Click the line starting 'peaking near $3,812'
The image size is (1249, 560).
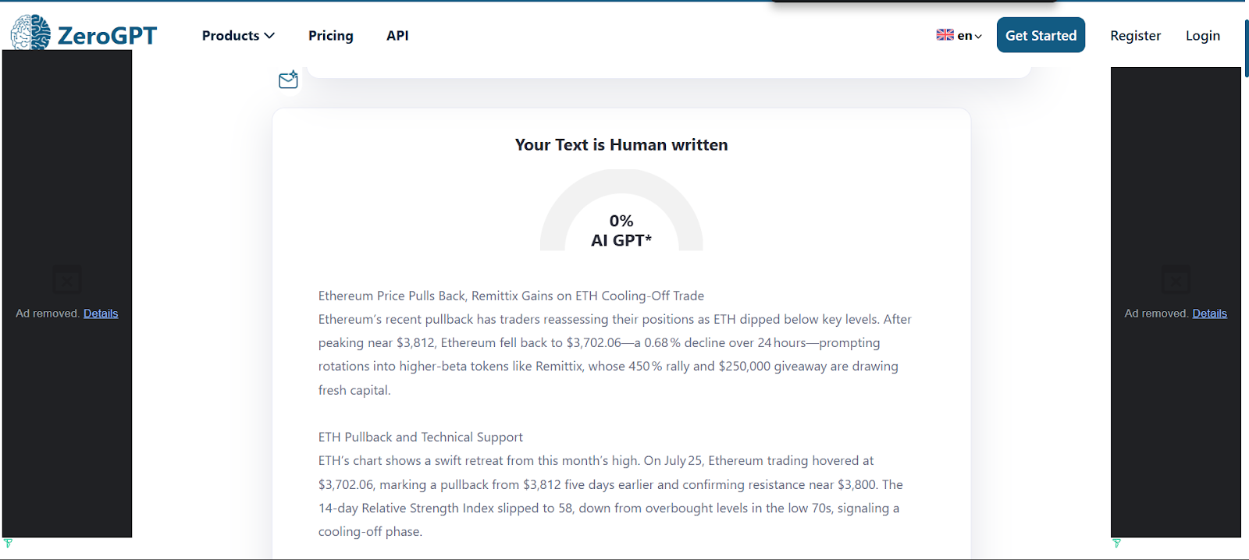599,342
